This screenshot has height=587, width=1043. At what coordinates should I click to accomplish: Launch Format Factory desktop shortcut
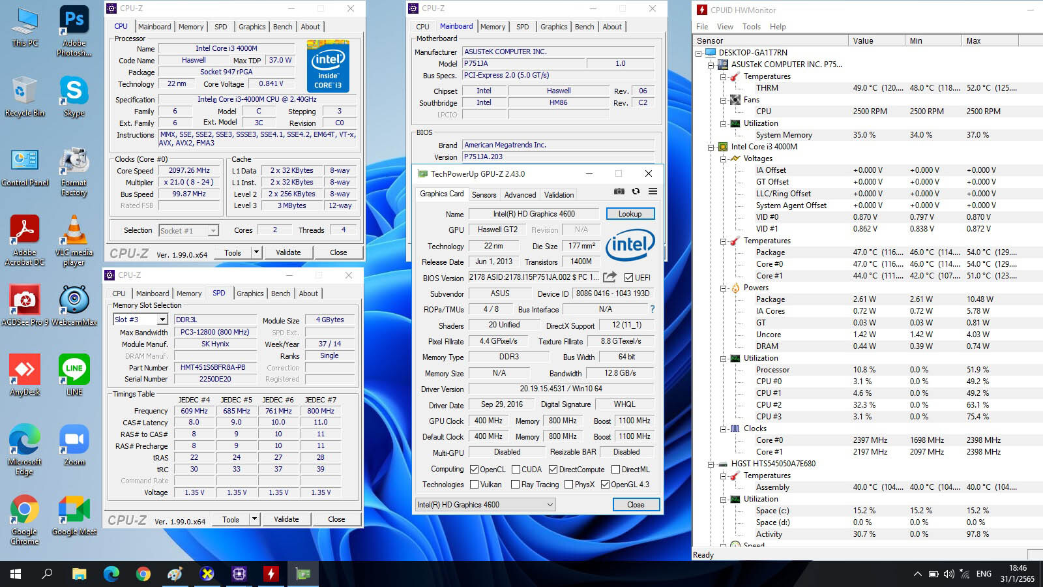pyautogui.click(x=74, y=172)
